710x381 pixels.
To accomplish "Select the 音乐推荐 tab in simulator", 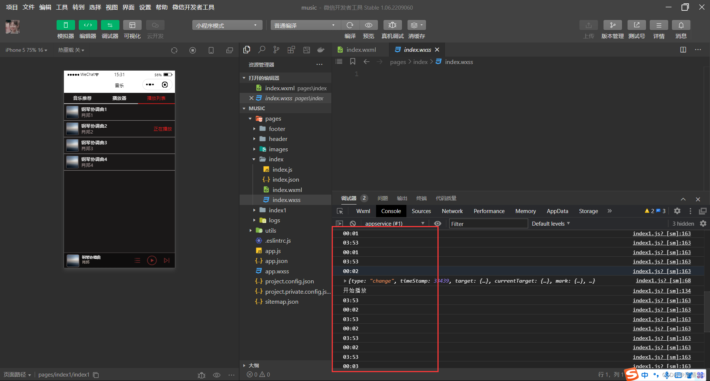I will coord(82,98).
